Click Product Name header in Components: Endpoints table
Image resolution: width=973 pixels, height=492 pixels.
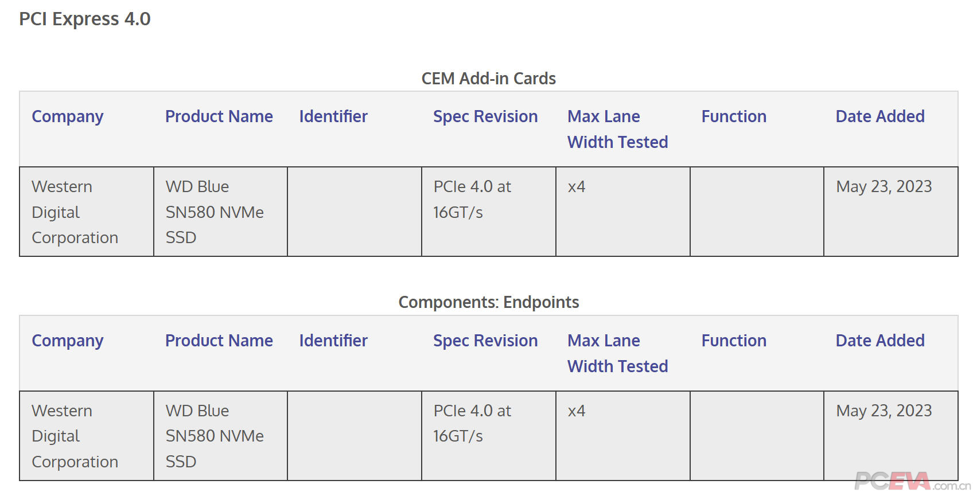(219, 341)
